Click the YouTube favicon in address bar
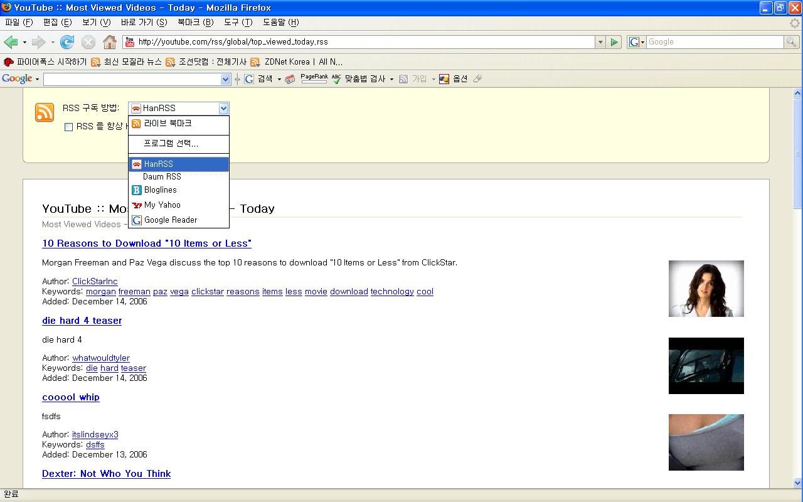The width and height of the screenshot is (803, 502). coord(130,42)
